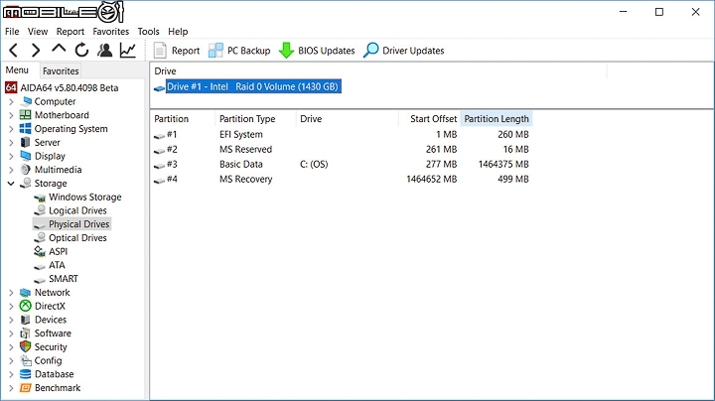Select Physical Drives in the tree

pos(78,224)
